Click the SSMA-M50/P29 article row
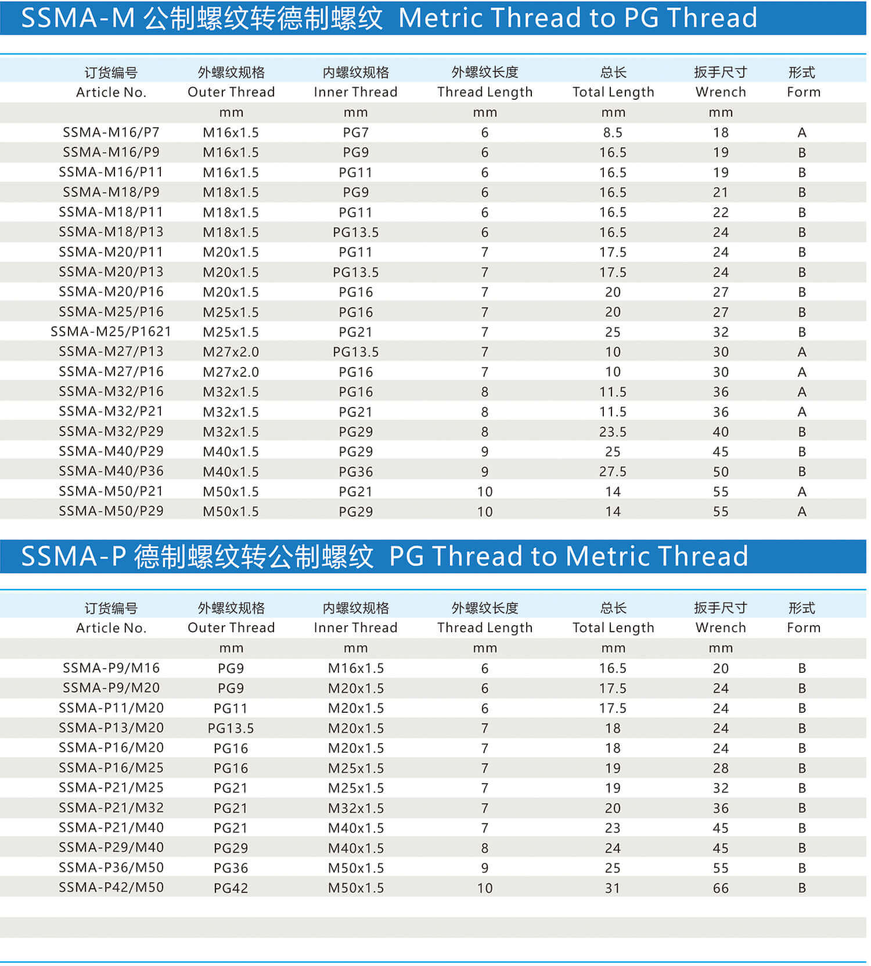Screen dimensions: 871x966 (110, 511)
